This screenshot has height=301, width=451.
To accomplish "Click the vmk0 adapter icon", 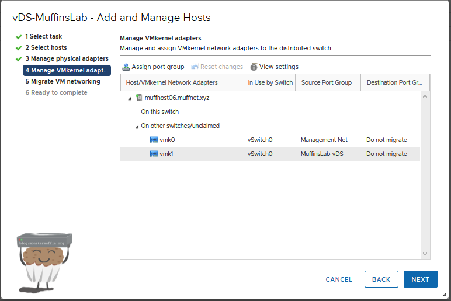I will [154, 140].
